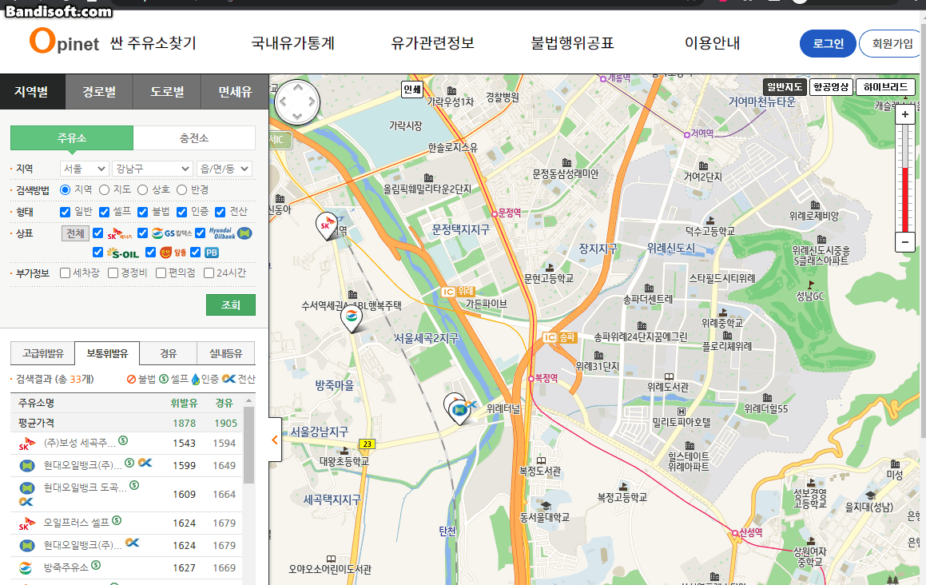Image resolution: width=926 pixels, height=585 pixels.
Task: Click the 거여역 station marker
Action: tap(687, 135)
